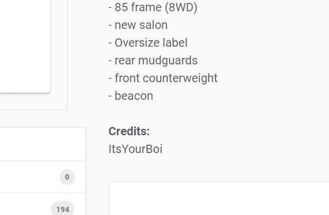Click the bold Credits: heading
The image size is (329, 215).
click(129, 131)
